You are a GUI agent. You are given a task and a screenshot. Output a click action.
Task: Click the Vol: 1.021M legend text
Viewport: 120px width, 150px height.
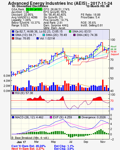pyautogui.click(x=47, y=38)
